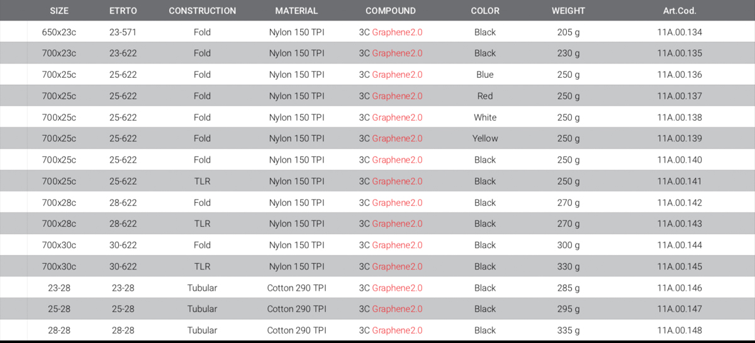The width and height of the screenshot is (755, 343).
Task: Click the SIZE column header
Action: click(x=59, y=11)
